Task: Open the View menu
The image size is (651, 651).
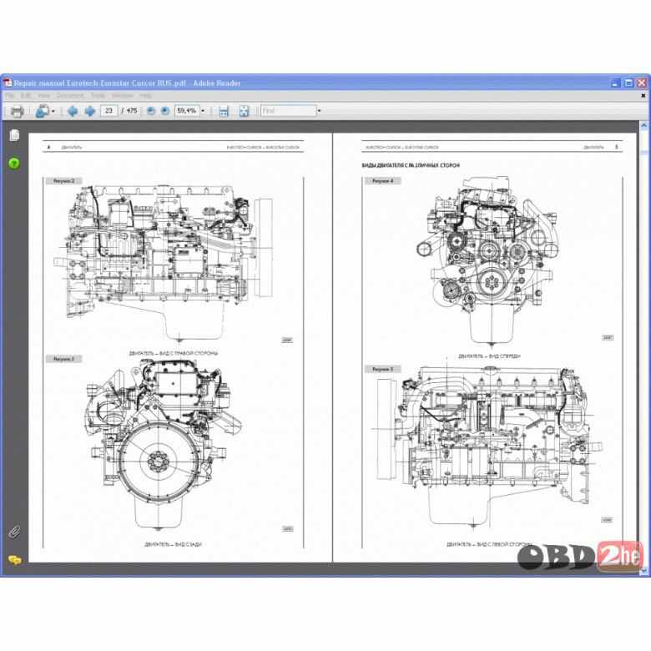Action: coord(43,95)
